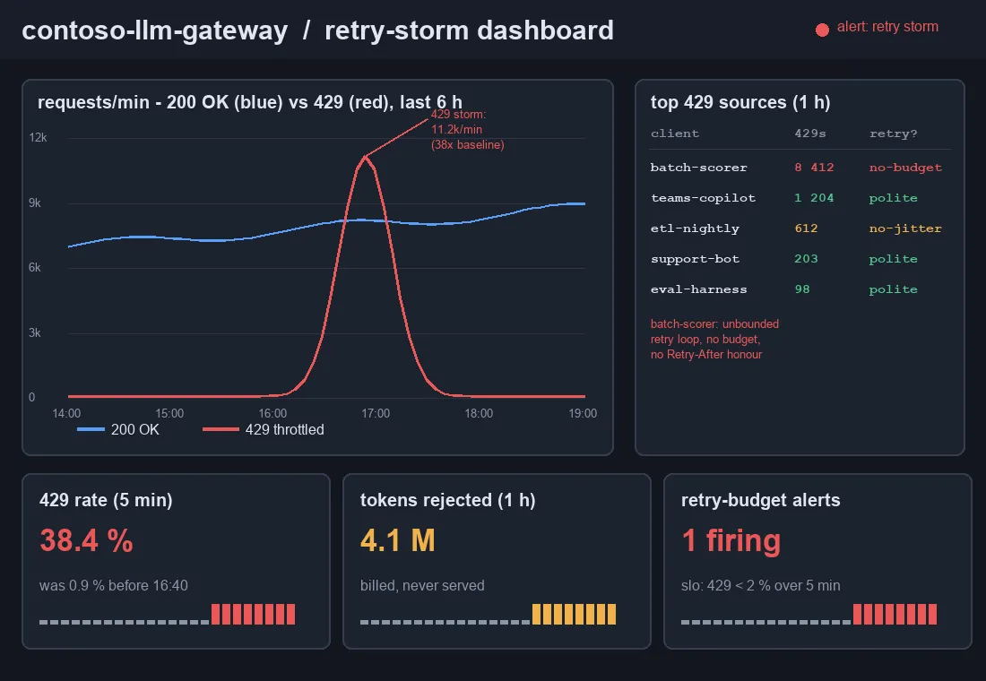
Task: Click the 3k y-axis label
Action: (x=35, y=332)
